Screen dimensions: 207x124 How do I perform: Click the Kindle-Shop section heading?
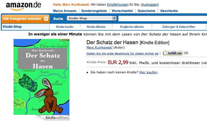[12, 27]
